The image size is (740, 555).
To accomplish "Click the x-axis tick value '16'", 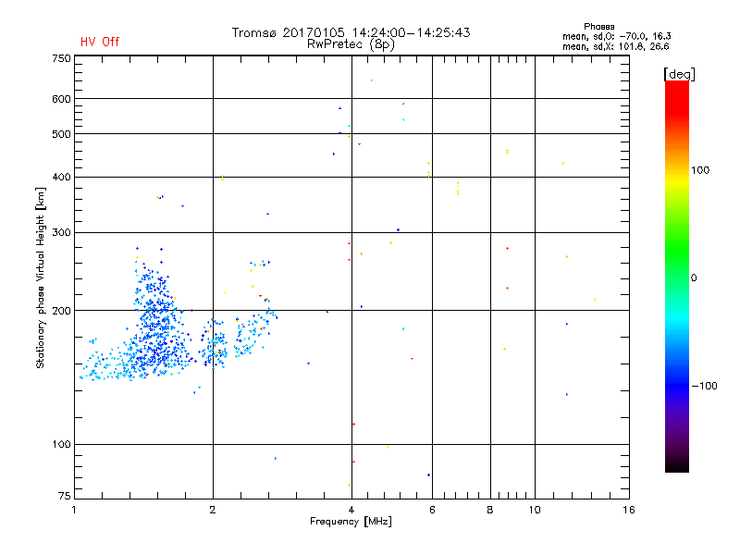I will (x=629, y=510).
